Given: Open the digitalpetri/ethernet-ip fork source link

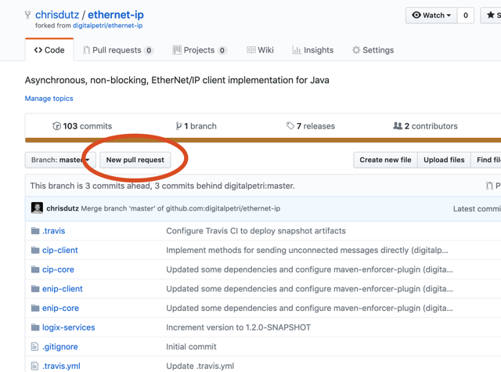Looking at the screenshot, I should tap(107, 26).
